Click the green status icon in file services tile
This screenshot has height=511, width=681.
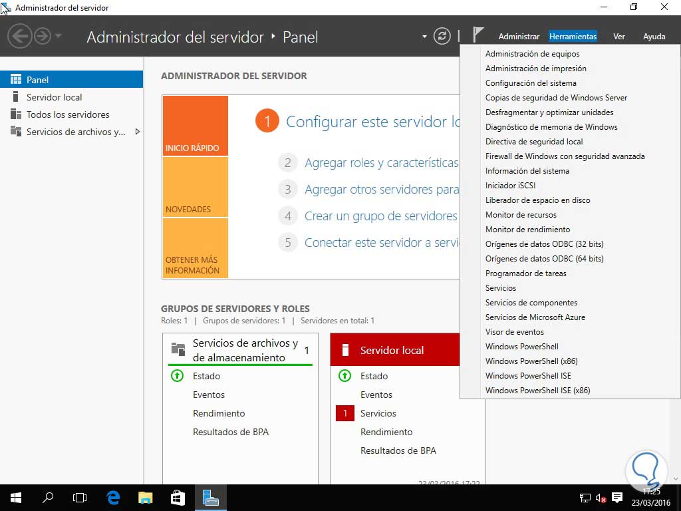177,375
